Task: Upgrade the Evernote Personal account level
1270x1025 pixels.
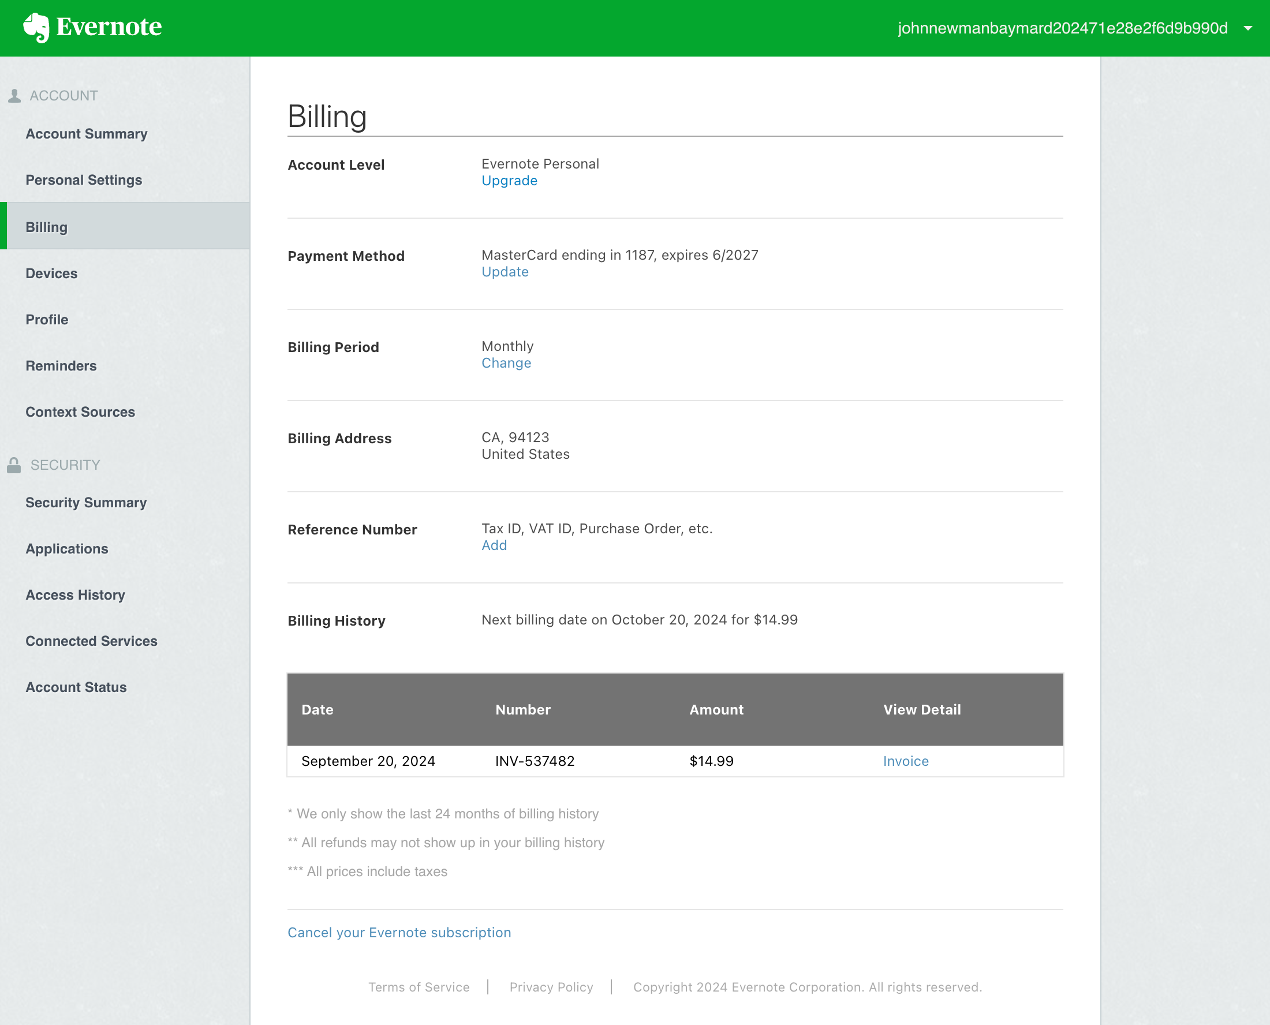Action: 509,181
